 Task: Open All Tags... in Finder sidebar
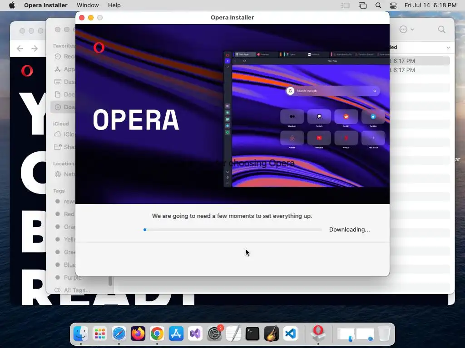(x=72, y=290)
